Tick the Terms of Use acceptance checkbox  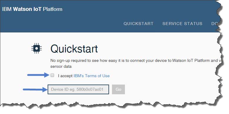point(52,75)
